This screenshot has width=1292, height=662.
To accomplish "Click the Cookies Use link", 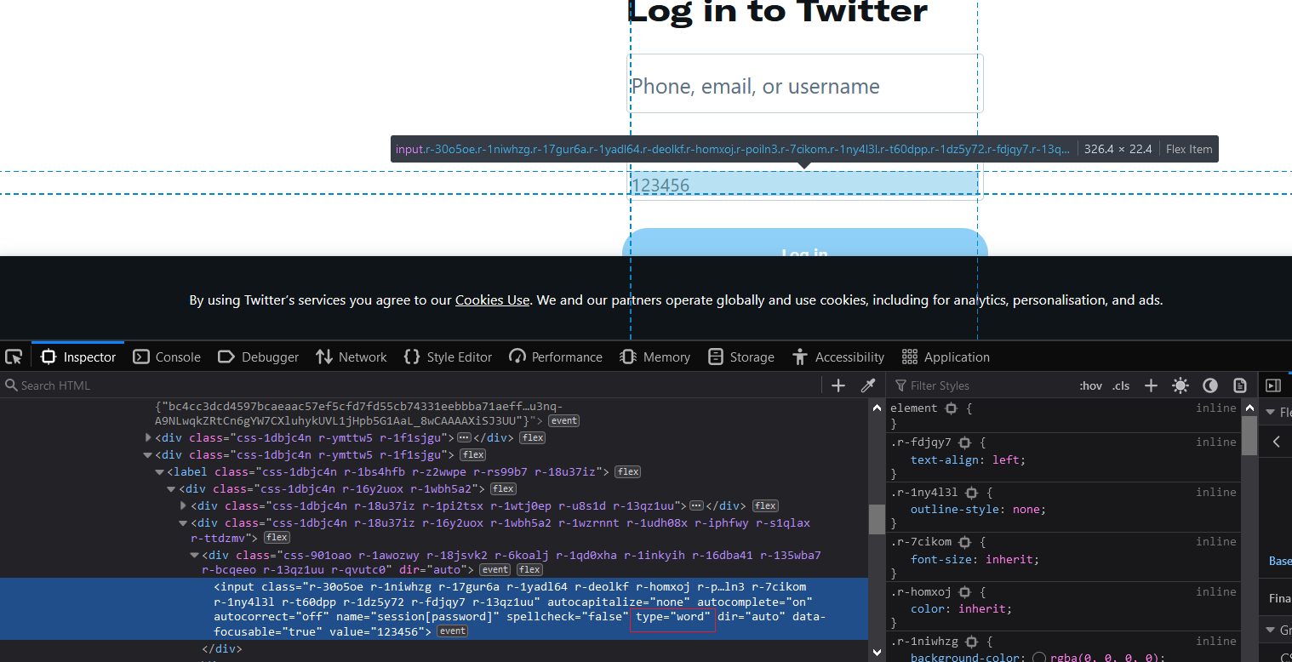I will click(x=492, y=300).
